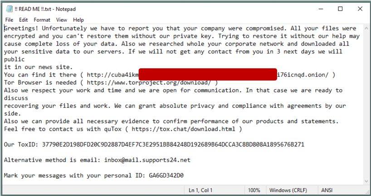371x196 pixels.
Task: Open the Format menu
Action: click(x=42, y=20)
